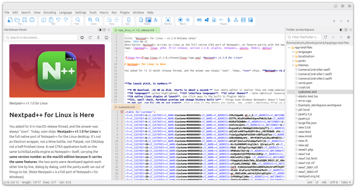Toggle indent guide view icon
This screenshot has width=356, height=188.
pyautogui.click(x=116, y=20)
